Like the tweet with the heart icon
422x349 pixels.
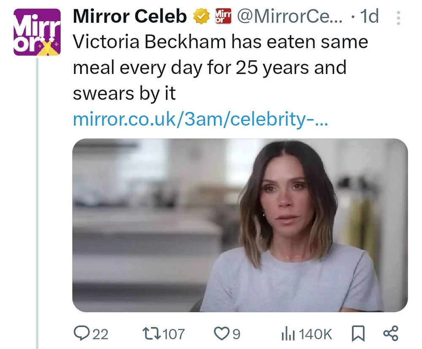point(222,334)
